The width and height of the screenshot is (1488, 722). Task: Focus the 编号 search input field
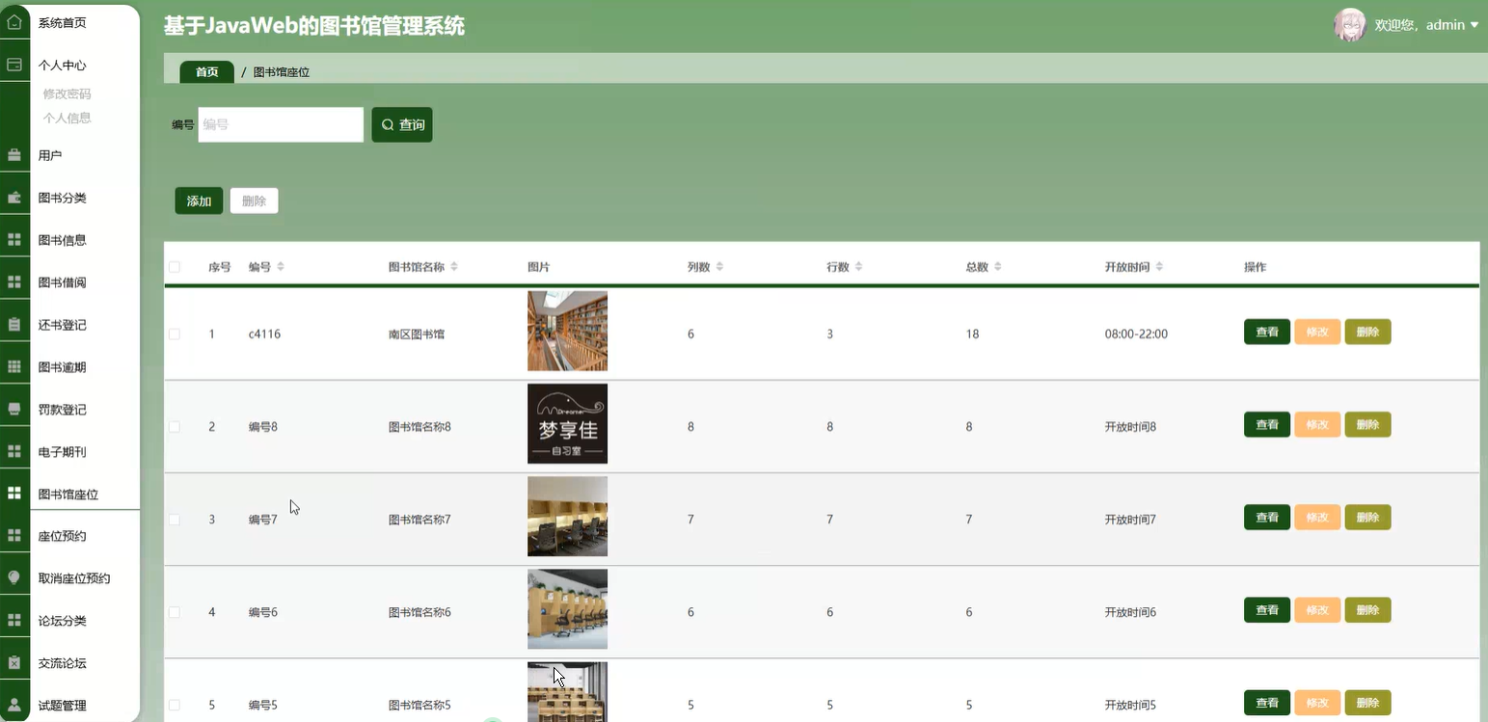coord(281,124)
